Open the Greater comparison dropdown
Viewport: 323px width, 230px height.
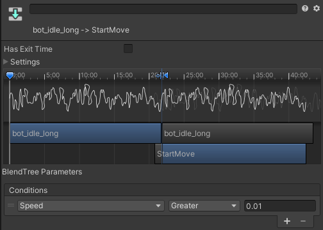pos(204,206)
